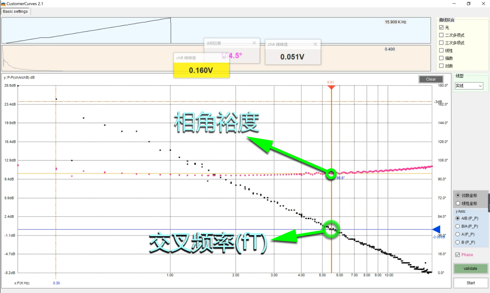This screenshot has width=490, height=293.
Task: Click the CustomerCurves 2.1 window title
Action: click(x=25, y=4)
